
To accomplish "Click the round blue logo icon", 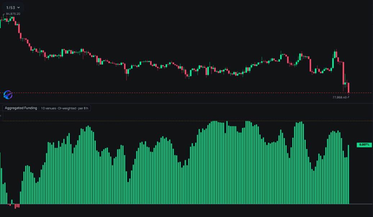I will [8, 95].
